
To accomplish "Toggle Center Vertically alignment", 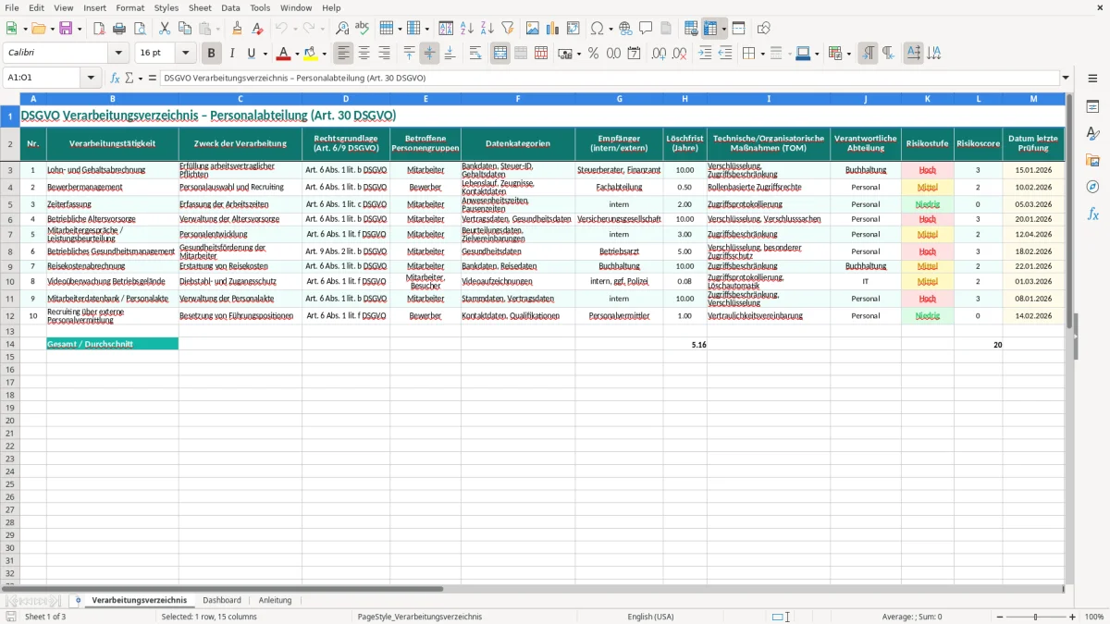I will click(429, 54).
